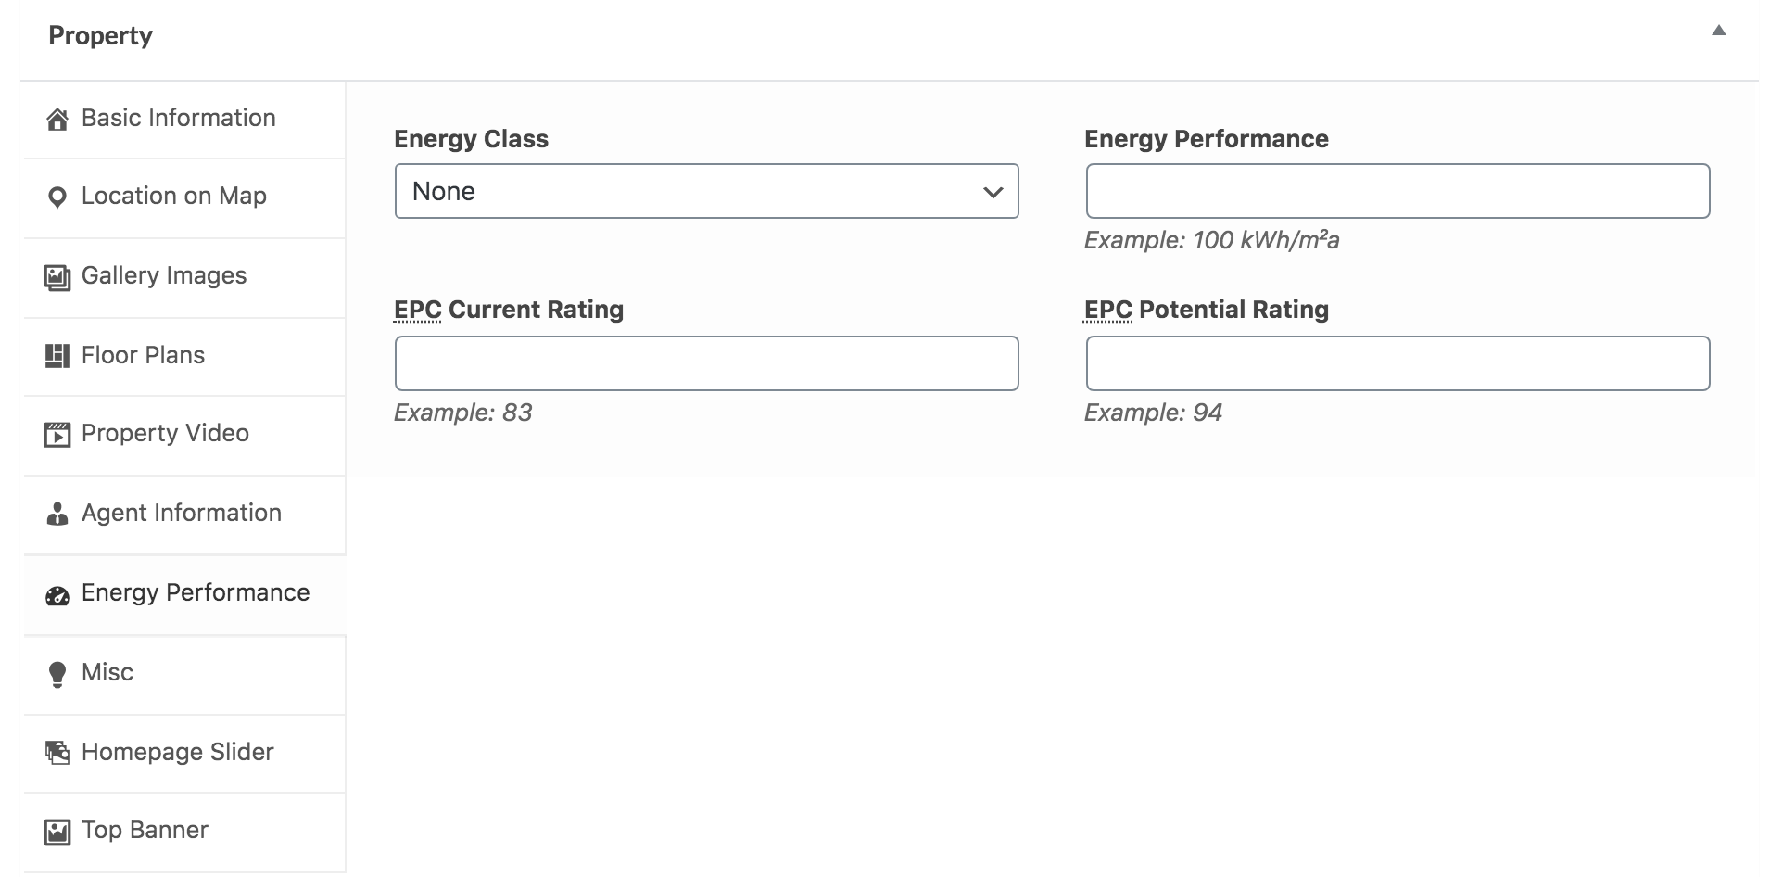The height and width of the screenshot is (877, 1783).
Task: Click the Floor Plans layout icon
Action: [57, 356]
